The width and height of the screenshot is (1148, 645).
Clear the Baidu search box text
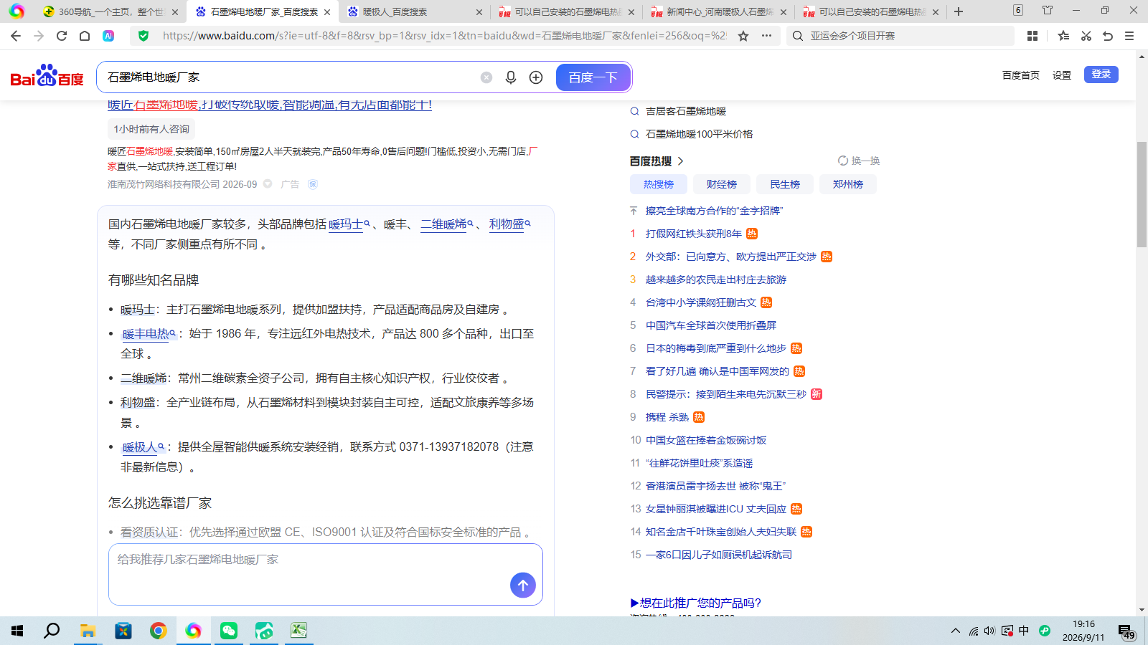click(x=486, y=77)
